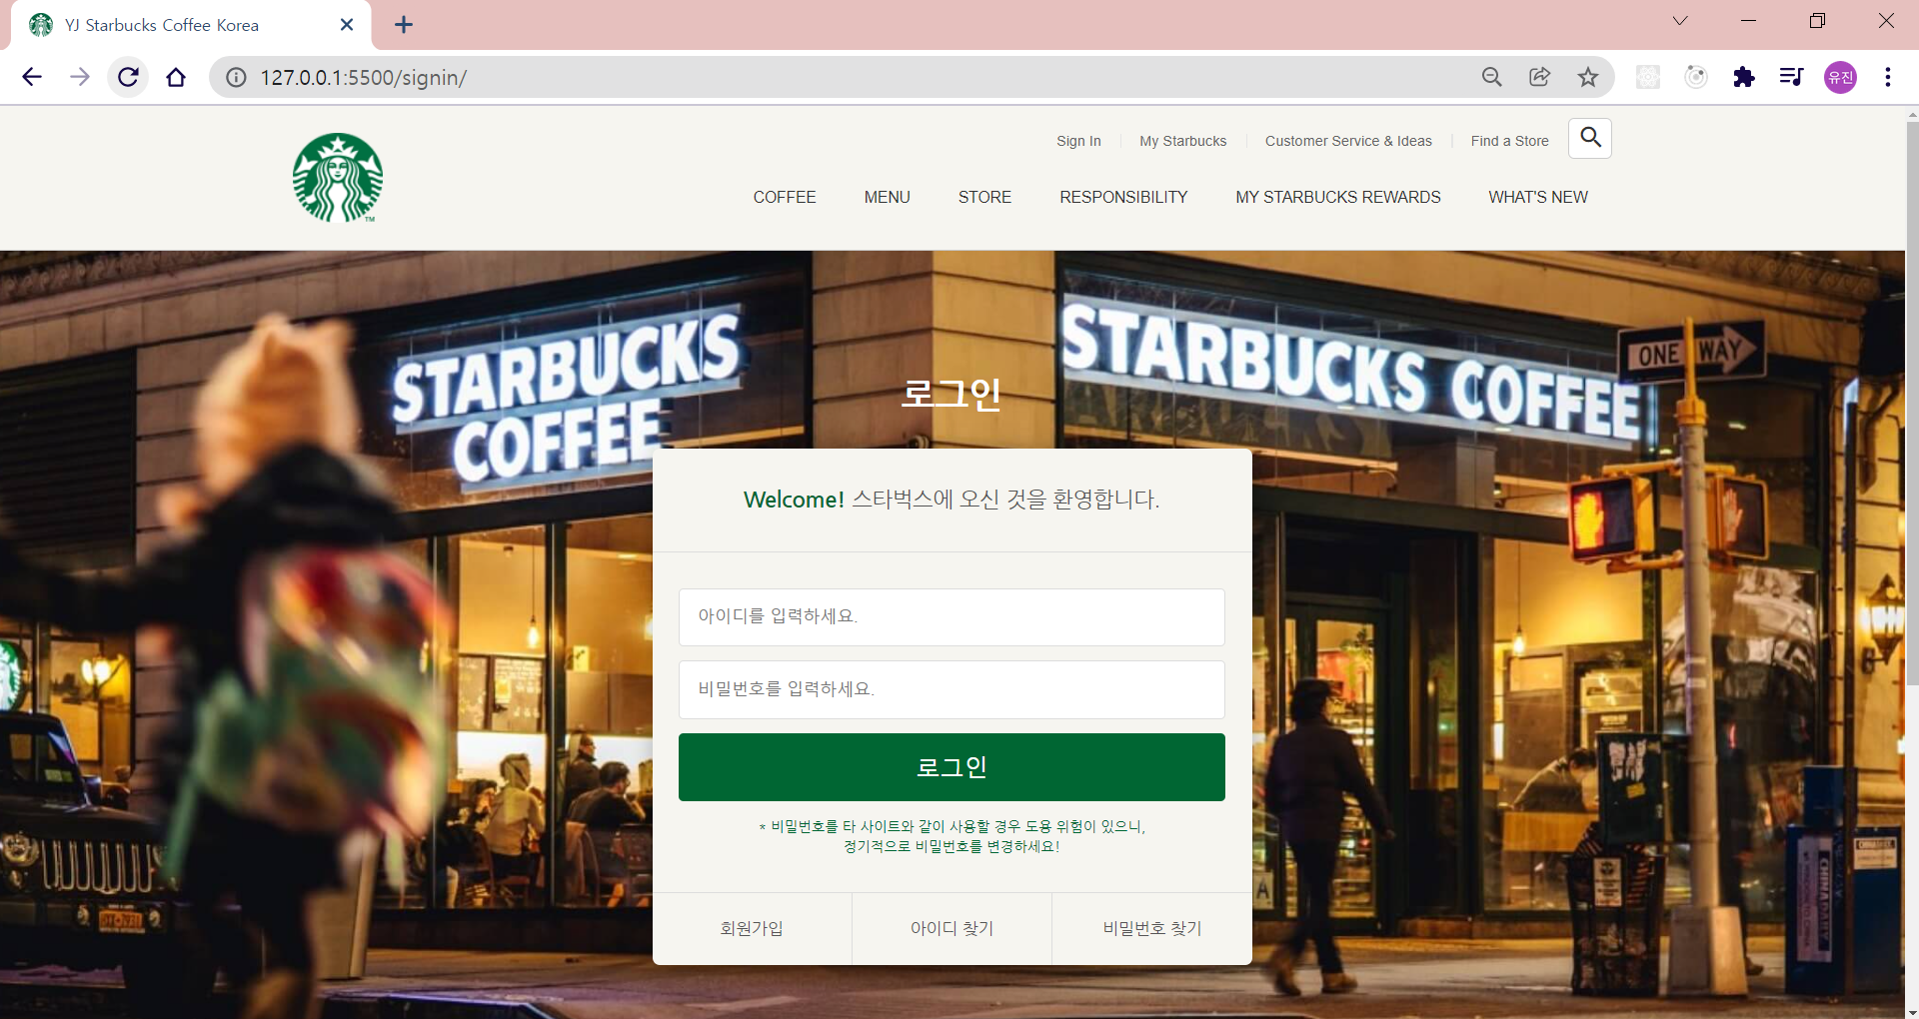The image size is (1919, 1019).
Task: Open the site search magnifier icon
Action: click(1590, 138)
